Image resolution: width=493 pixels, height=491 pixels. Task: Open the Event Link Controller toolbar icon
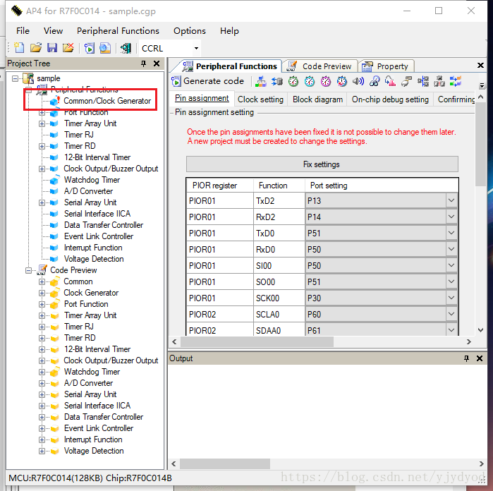tap(456, 81)
